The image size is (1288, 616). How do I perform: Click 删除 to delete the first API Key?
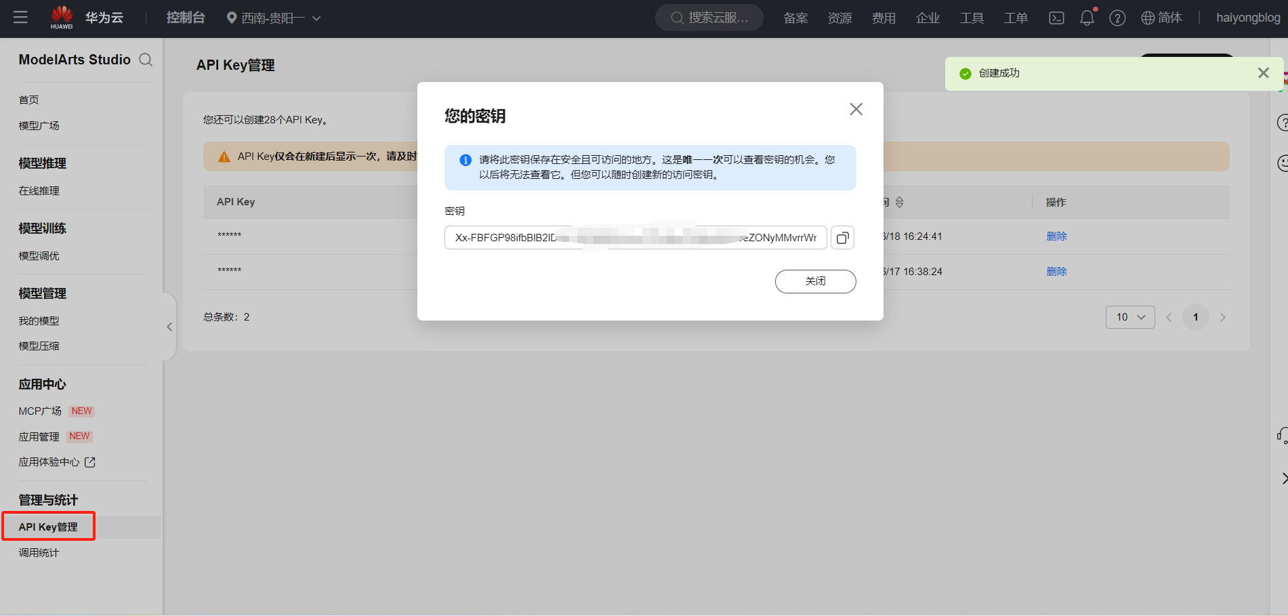(1056, 236)
